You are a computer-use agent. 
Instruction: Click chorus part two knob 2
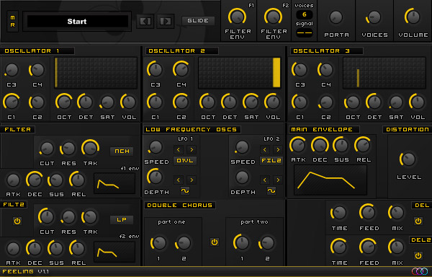266,243
